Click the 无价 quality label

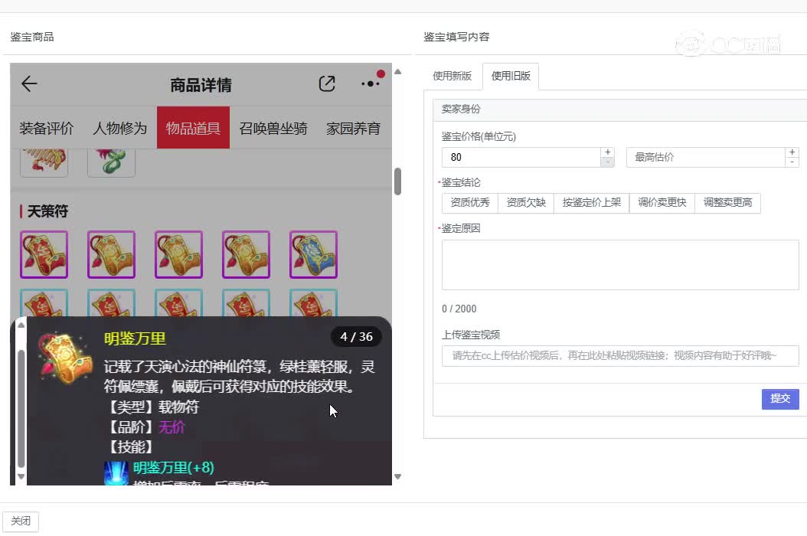[172, 427]
